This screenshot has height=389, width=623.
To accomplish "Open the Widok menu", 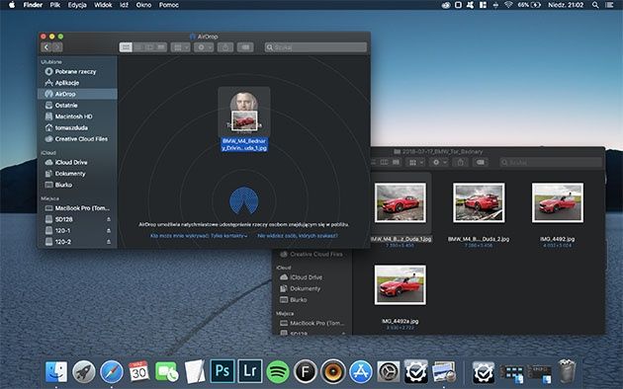I will (x=103, y=5).
